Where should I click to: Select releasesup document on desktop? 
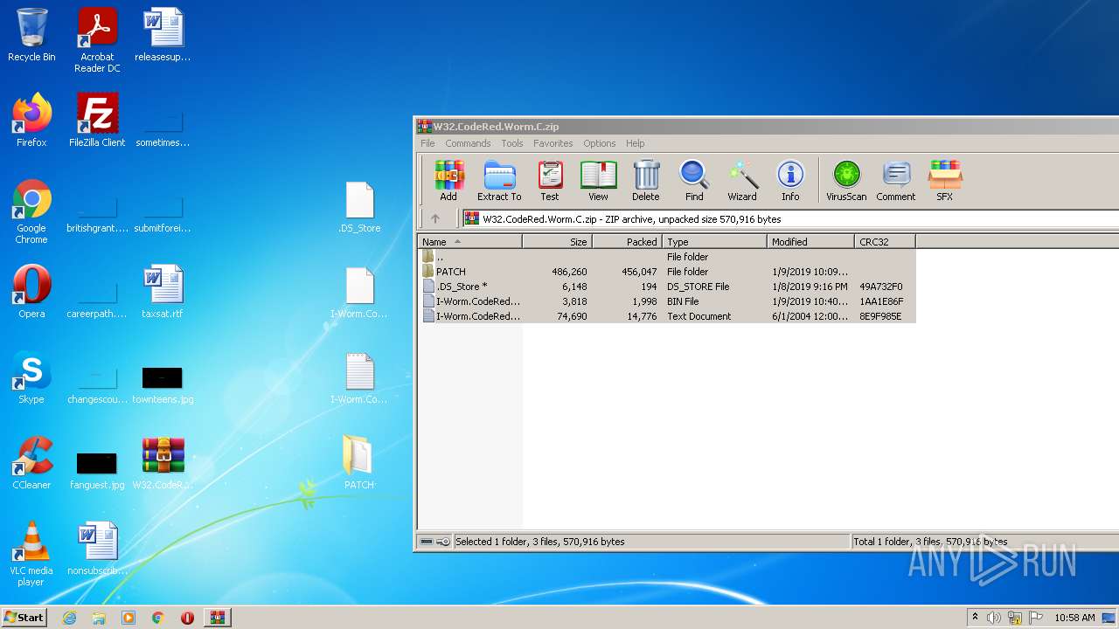coord(163,35)
